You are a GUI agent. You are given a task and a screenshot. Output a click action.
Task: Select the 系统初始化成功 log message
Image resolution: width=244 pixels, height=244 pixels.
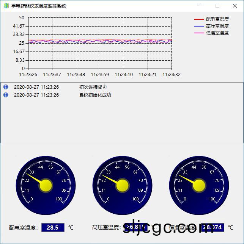click(95, 95)
